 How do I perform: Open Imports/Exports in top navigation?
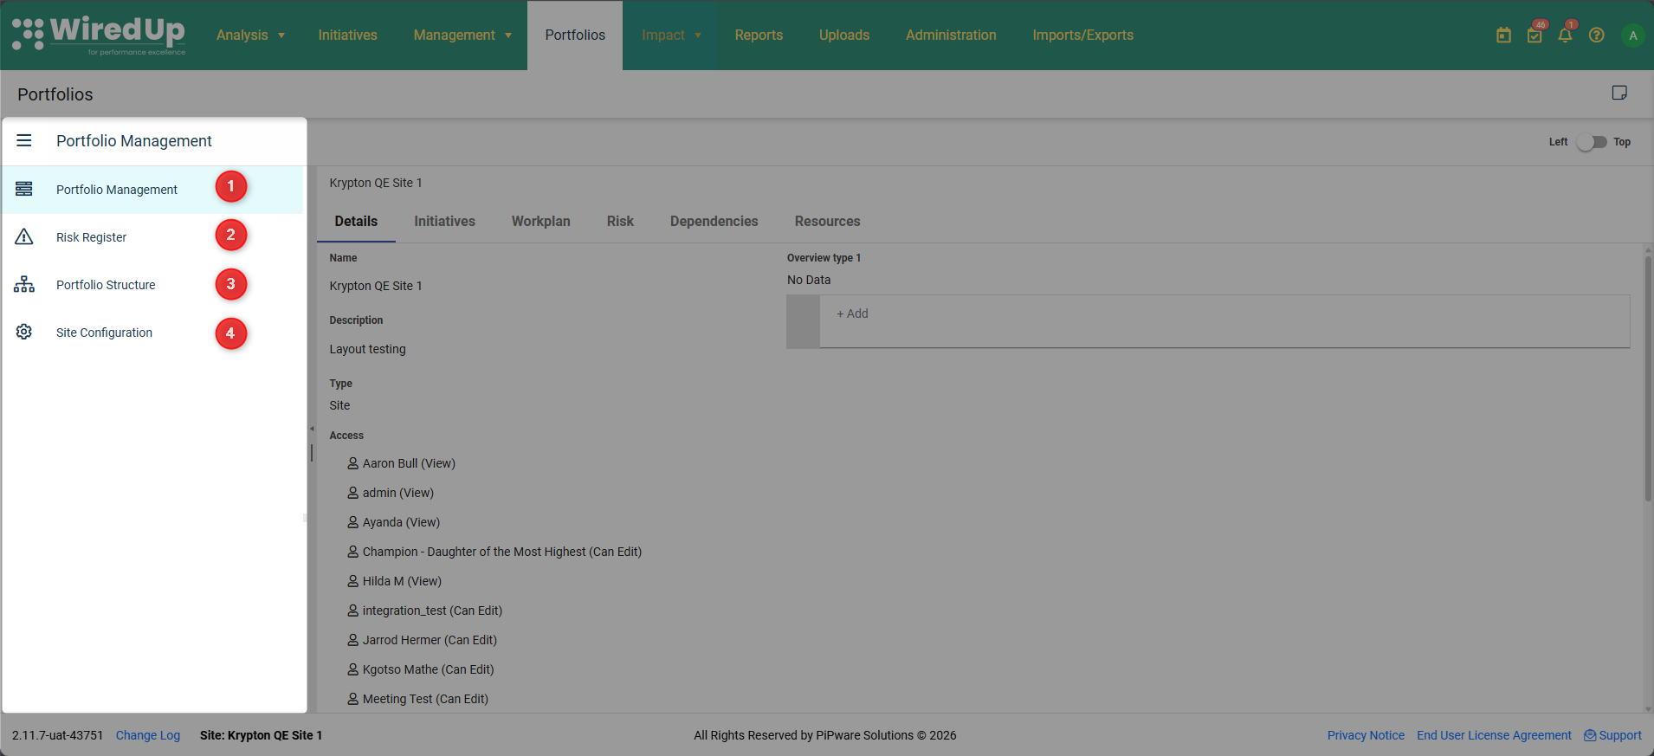pyautogui.click(x=1082, y=36)
